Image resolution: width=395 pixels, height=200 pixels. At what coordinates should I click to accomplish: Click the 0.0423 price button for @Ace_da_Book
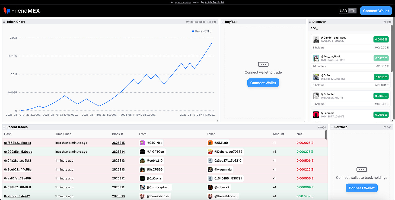click(381, 58)
